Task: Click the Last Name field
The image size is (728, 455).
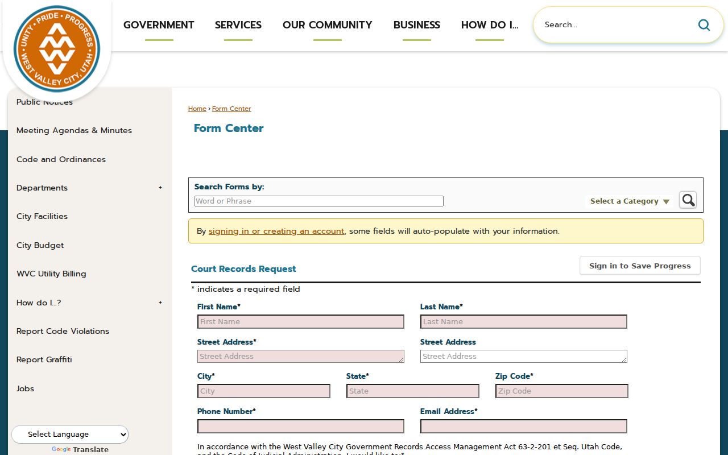Action: [524, 322]
